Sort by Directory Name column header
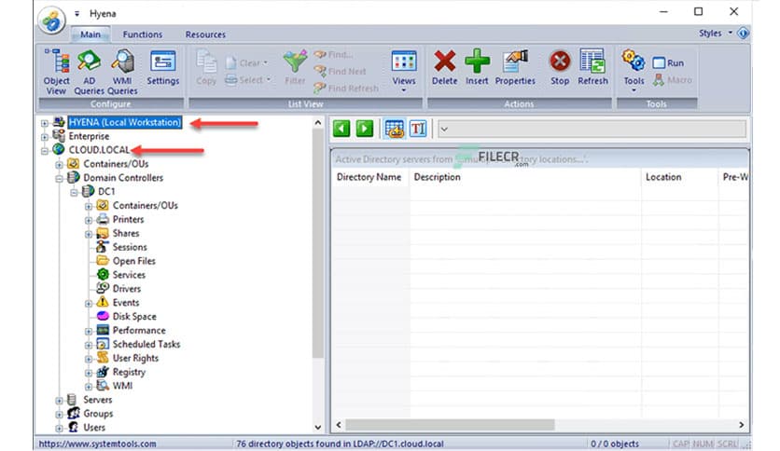Image resolution: width=780 pixels, height=451 pixels. pyautogui.click(x=369, y=177)
